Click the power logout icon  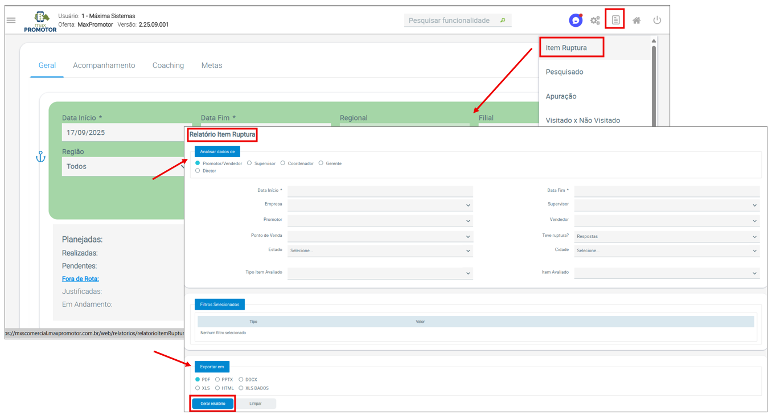pos(657,20)
